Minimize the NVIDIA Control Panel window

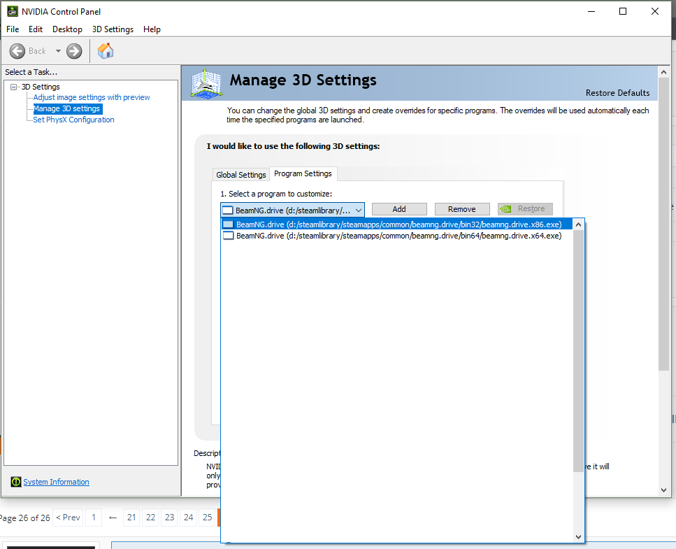point(591,11)
